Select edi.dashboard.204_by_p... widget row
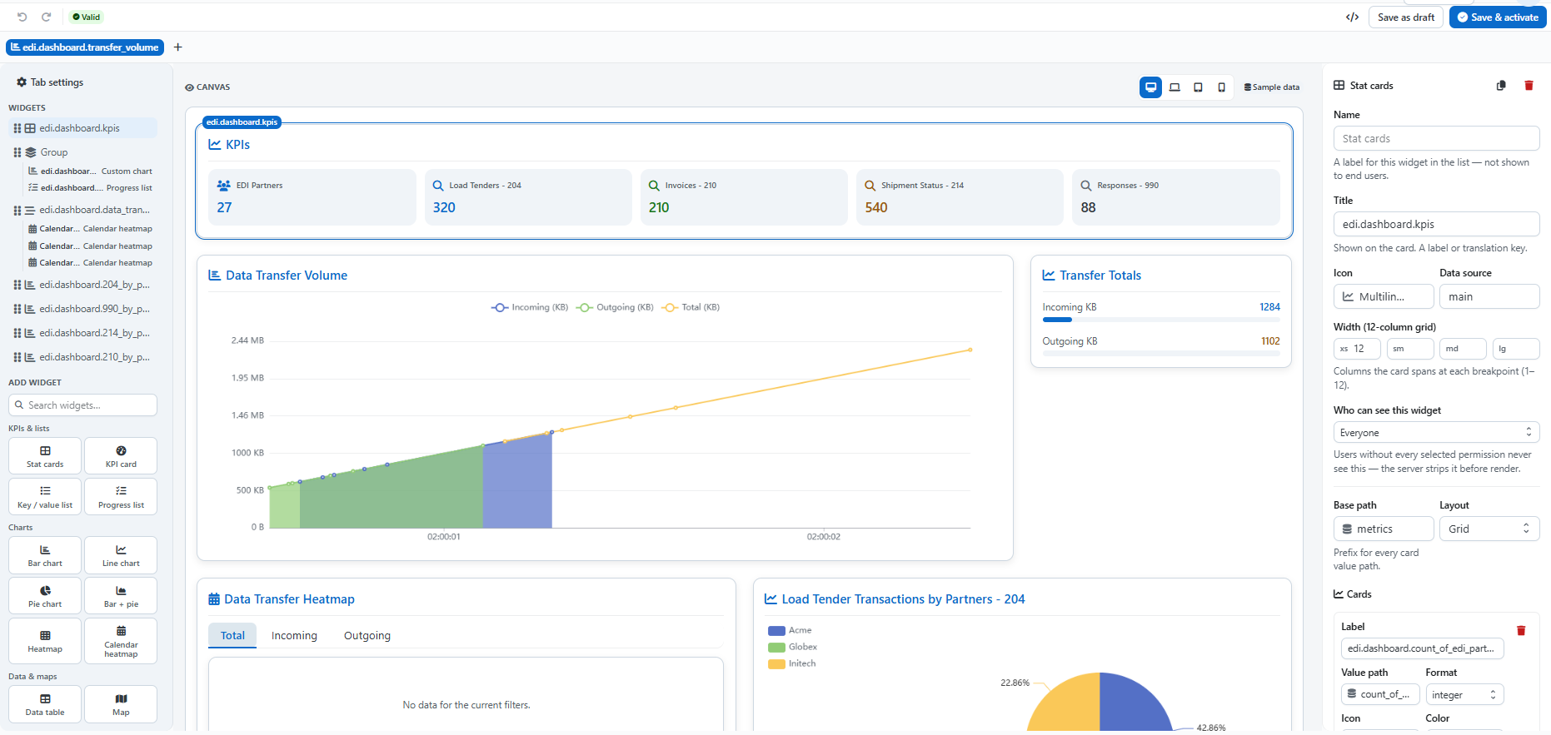The height and width of the screenshot is (735, 1551). click(x=82, y=285)
